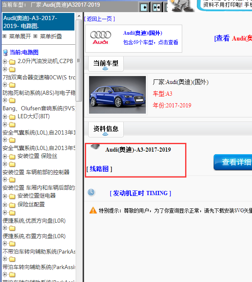Image resolution: width=252 pixels, height=282 pixels.
Task: Click folder icon above Bang、Olufsen音响系统
Action: click(x=12, y=100)
